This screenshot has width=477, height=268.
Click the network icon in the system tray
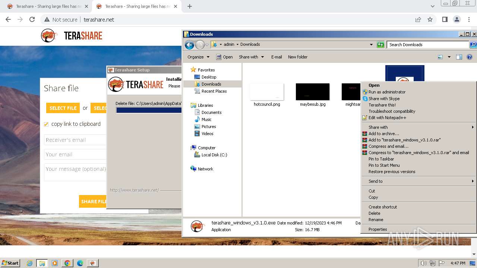coord(433,263)
